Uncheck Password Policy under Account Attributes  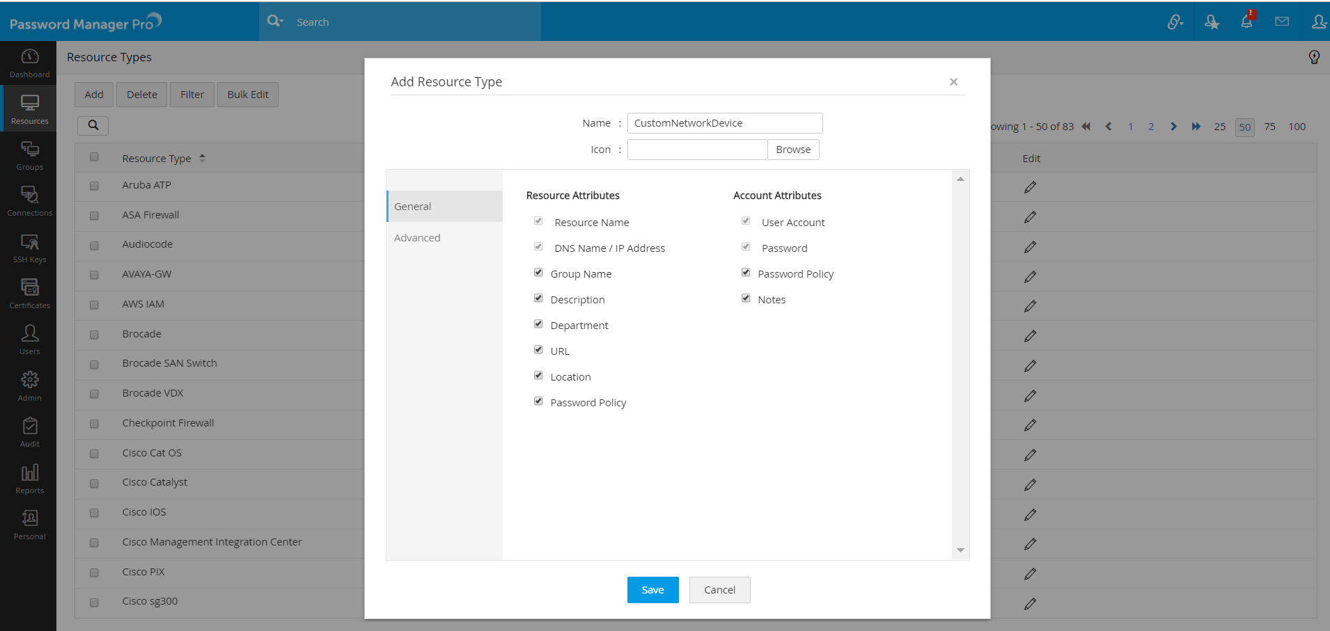tap(746, 273)
